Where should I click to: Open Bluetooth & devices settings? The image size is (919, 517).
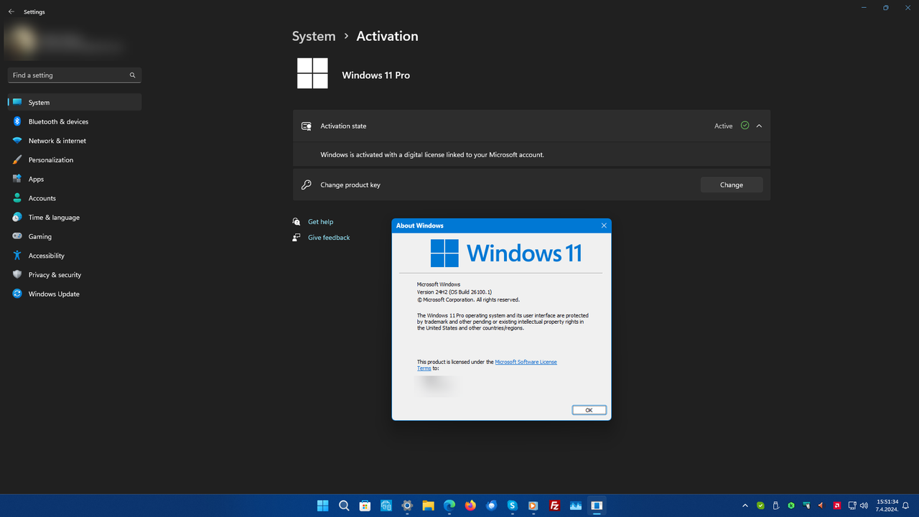click(x=75, y=121)
